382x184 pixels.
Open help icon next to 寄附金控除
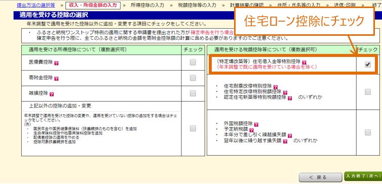pos(57,79)
